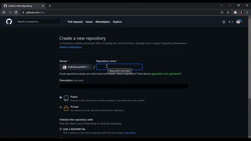
Task: Open the Chrome three-dot menu
Action: coord(247,12)
